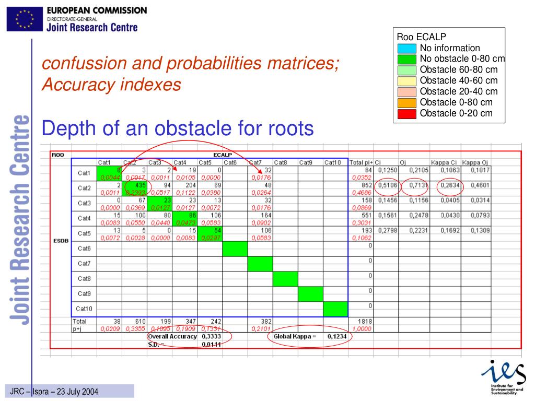This screenshot has height=401, width=535.
Task: Click the red probability 0,1122
Action: click(x=186, y=193)
